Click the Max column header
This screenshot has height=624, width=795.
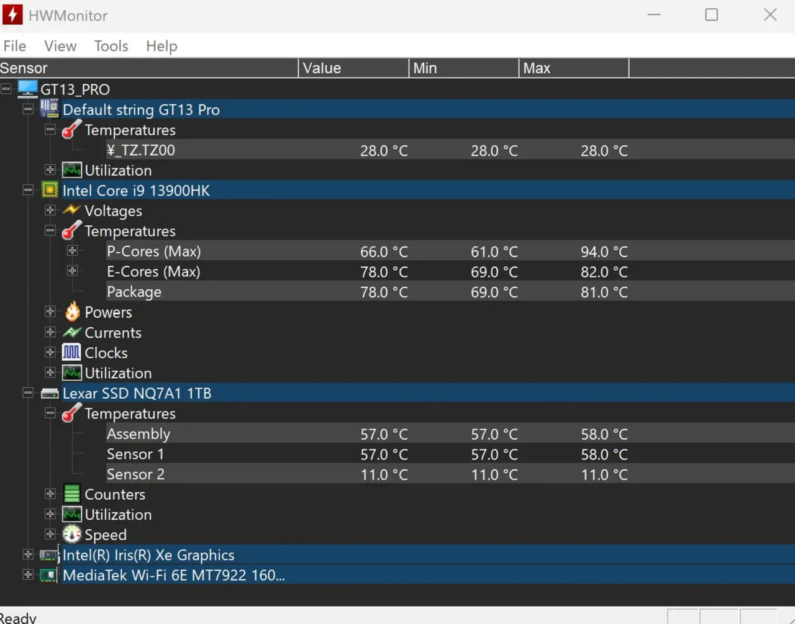click(x=573, y=68)
